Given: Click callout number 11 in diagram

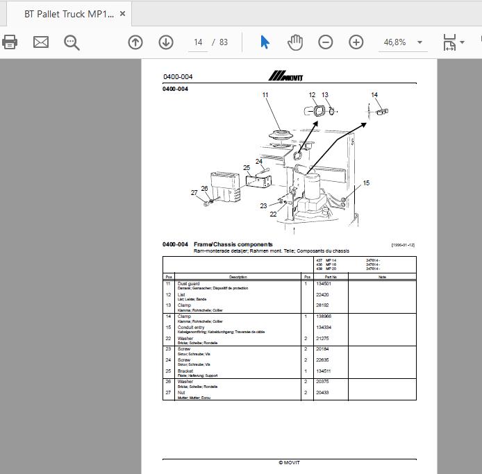Looking at the screenshot, I should [x=265, y=95].
